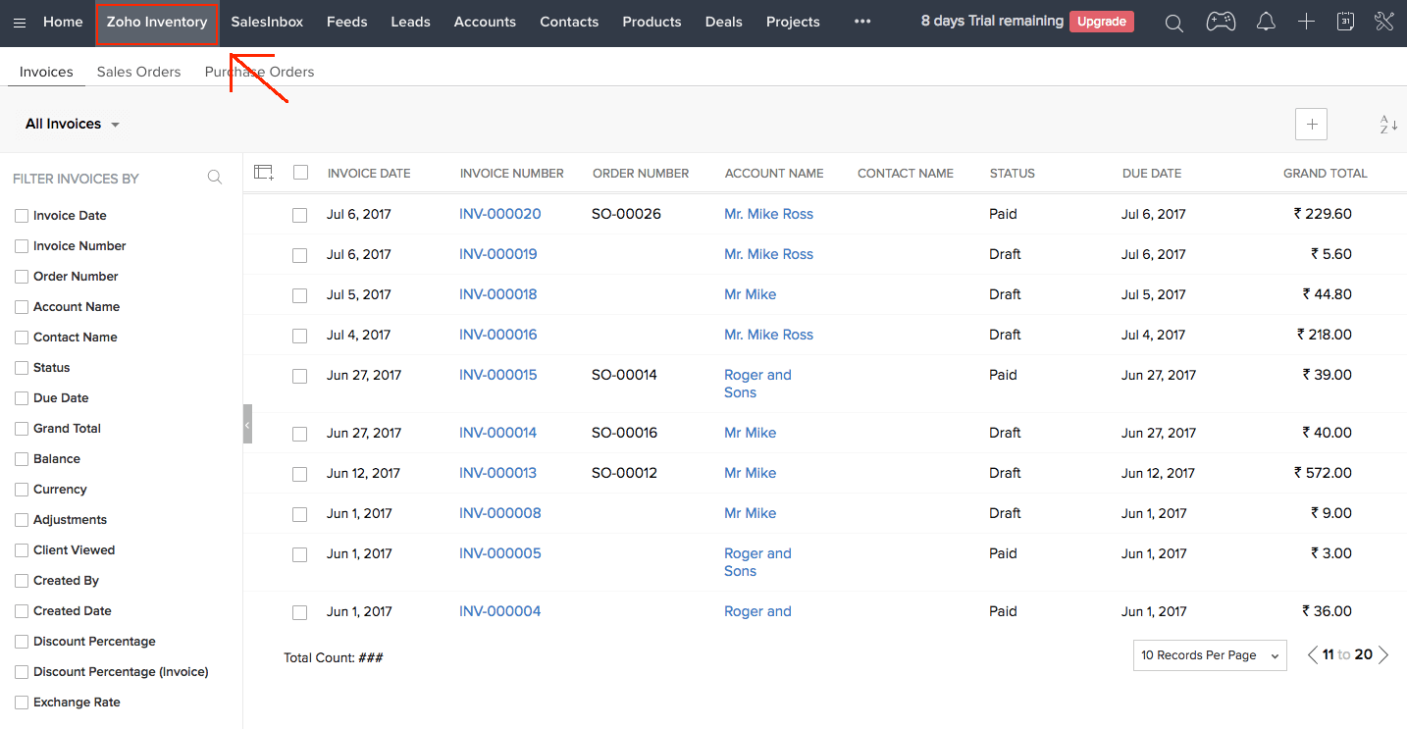
Task: Open the hamburger navigation menu
Action: (x=20, y=23)
